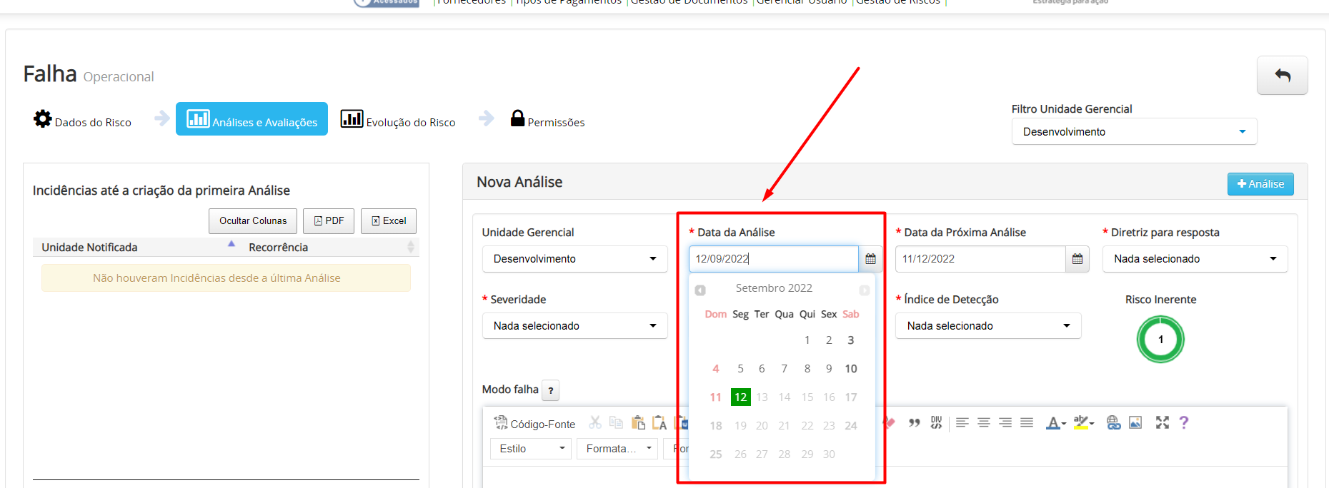Open calendar icon for Data da Análise
Screen dimensions: 1329x488
click(x=870, y=259)
